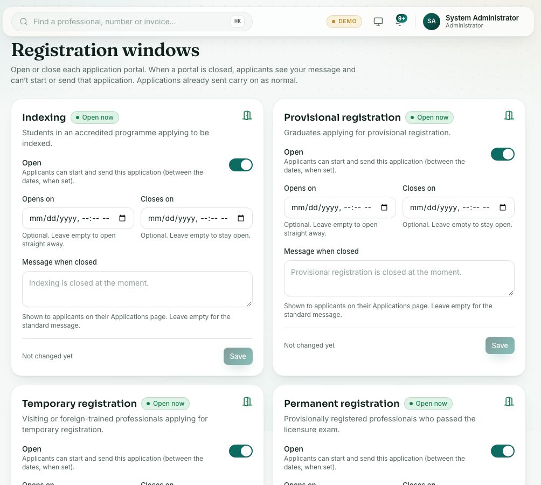The width and height of the screenshot is (541, 485).
Task: Click Permanent registration Open now badge
Action: click(x=428, y=404)
